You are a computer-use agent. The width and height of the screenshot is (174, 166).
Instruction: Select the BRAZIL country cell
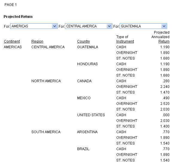click(83, 149)
